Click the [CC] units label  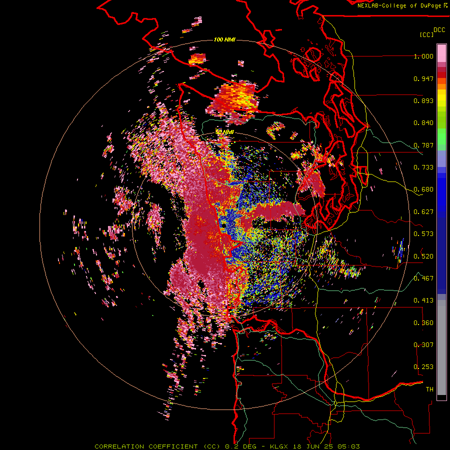point(426,34)
